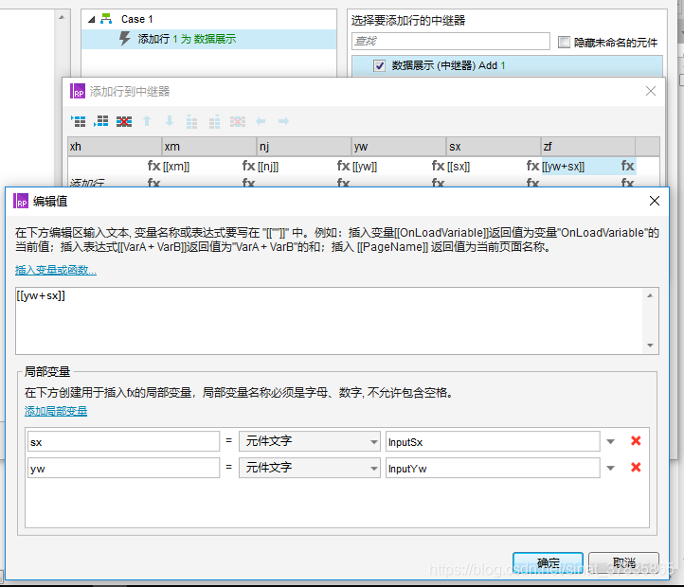Click the xh column header
The width and height of the screenshot is (684, 587).
(115, 147)
